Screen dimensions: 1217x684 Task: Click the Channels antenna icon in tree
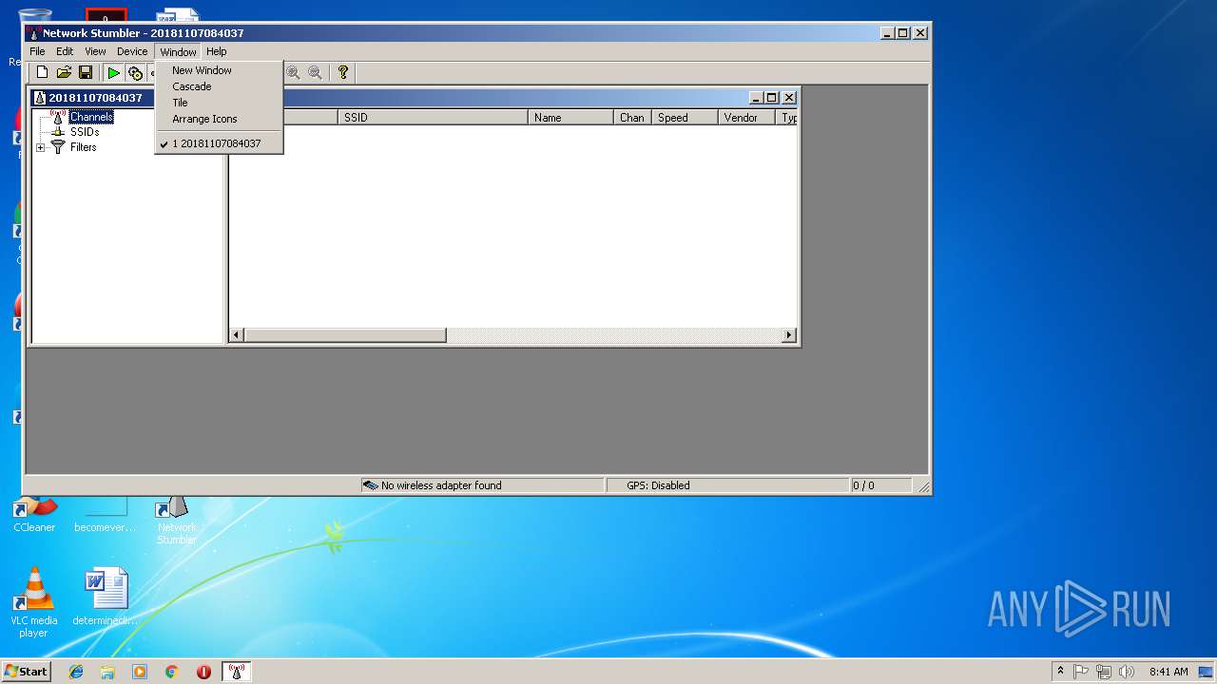(58, 117)
